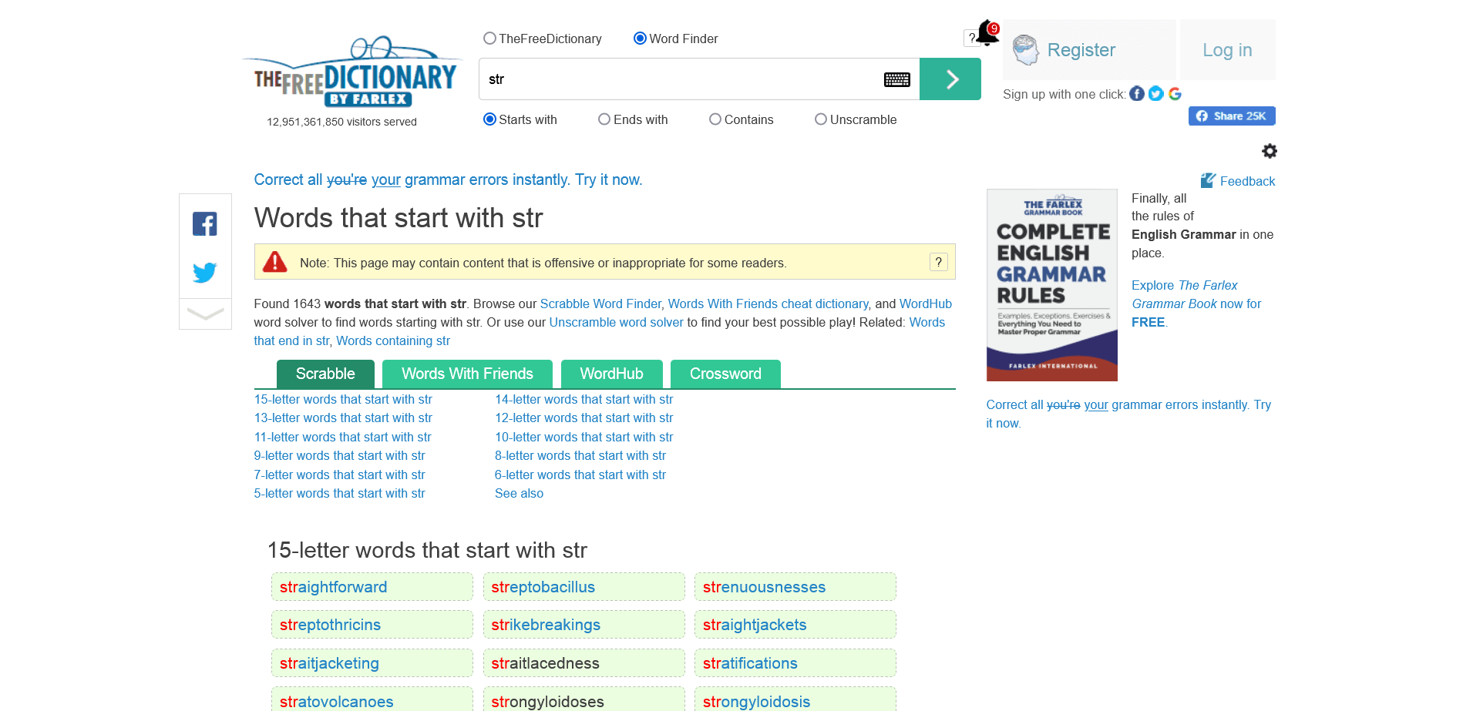Image resolution: width=1463 pixels, height=711 pixels.
Task: Switch to Scrabble tab
Action: (x=325, y=374)
